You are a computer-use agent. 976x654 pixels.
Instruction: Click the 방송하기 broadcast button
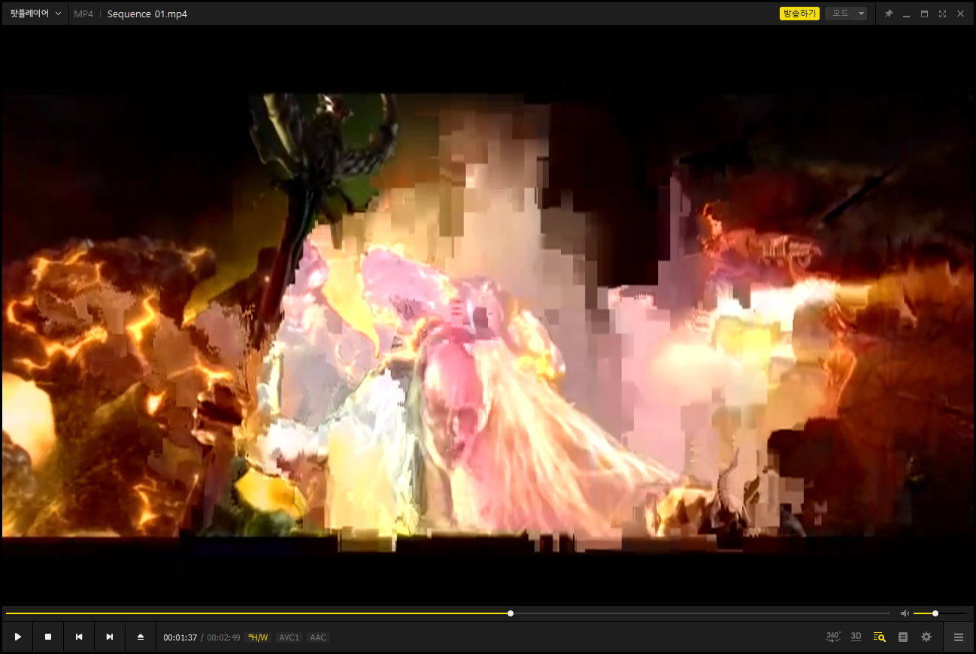click(799, 14)
